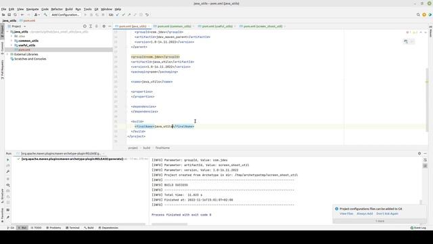Open the Build tool window tab
This screenshot has height=244, width=433.
89,228
